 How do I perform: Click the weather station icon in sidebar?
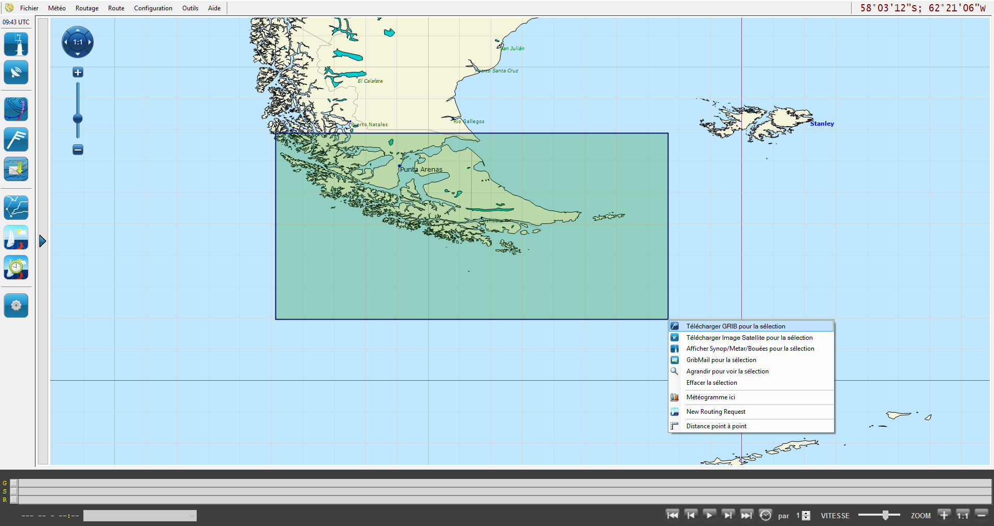(x=16, y=44)
